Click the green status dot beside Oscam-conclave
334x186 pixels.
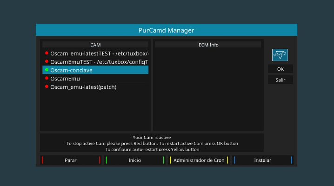tap(47, 70)
